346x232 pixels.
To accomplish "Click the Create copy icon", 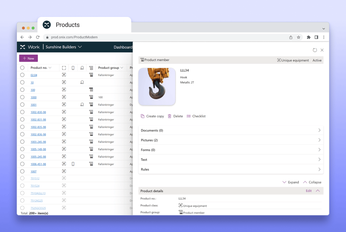I will coord(143,116).
